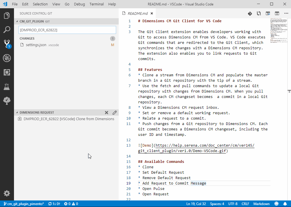This screenshot has width=291, height=207.
Task: Click the commit message input field
Action: point(67,30)
